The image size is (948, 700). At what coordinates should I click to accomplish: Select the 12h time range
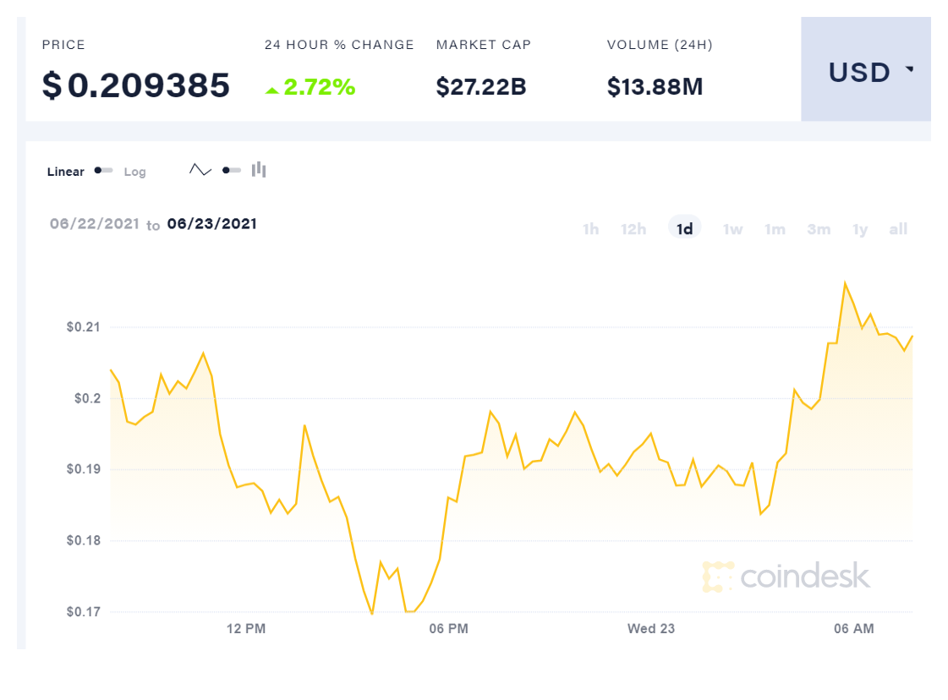(x=633, y=229)
